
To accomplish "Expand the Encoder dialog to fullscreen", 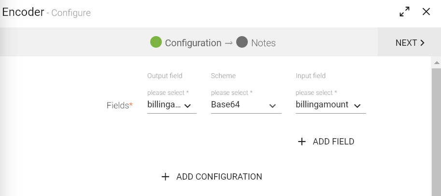I will tap(404, 12).
